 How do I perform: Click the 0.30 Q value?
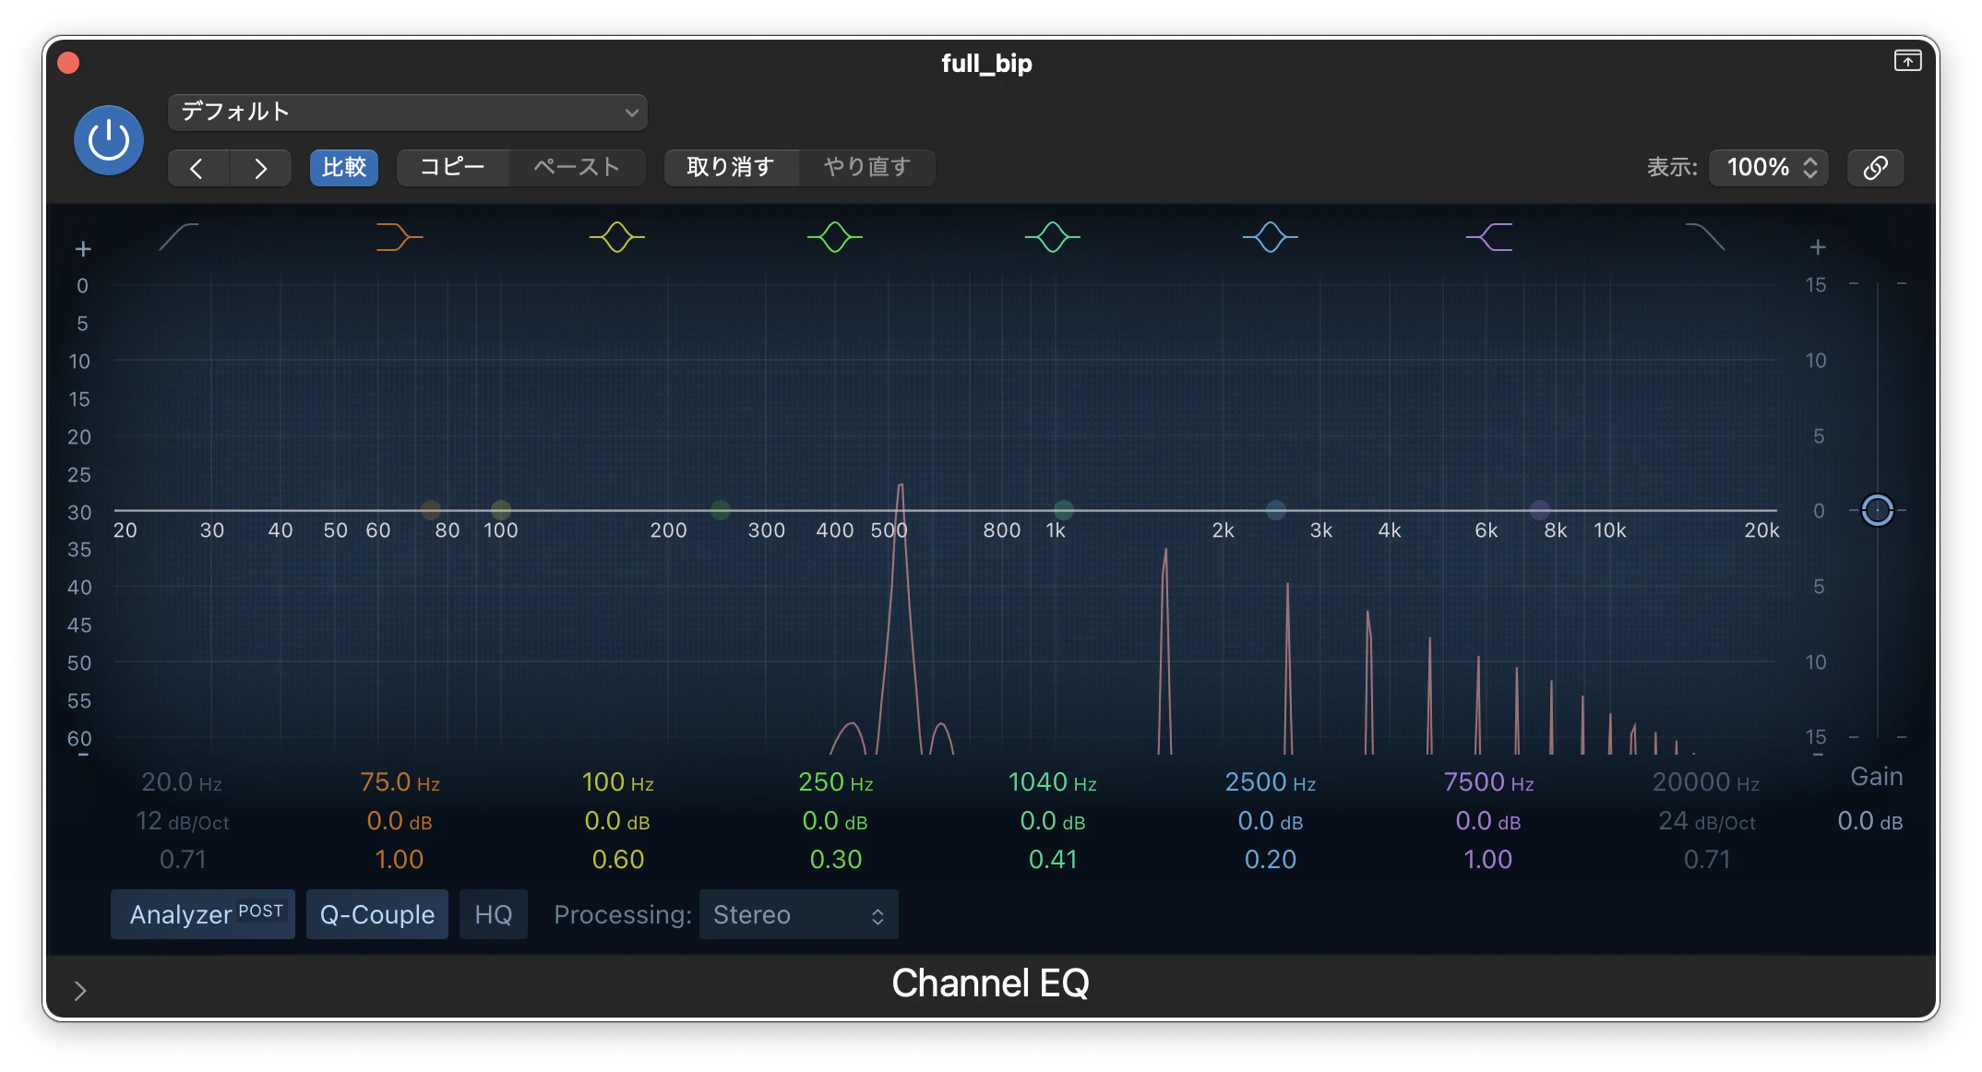(835, 860)
